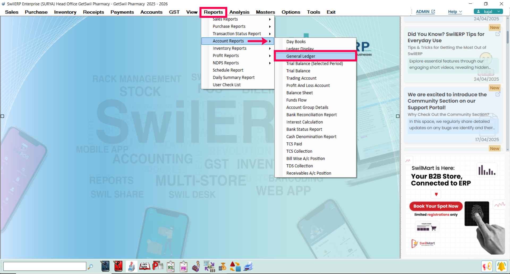Choose User Check List entry

(x=227, y=85)
